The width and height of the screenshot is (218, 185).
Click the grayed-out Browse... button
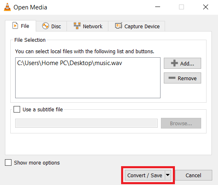[181, 123]
